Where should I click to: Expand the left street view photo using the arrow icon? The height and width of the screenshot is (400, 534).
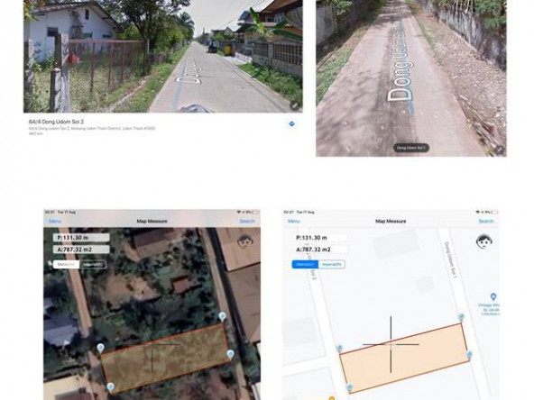(x=295, y=105)
